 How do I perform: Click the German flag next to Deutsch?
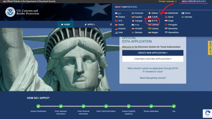click(x=116, y=29)
